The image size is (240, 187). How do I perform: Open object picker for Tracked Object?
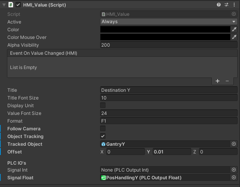tap(234, 144)
